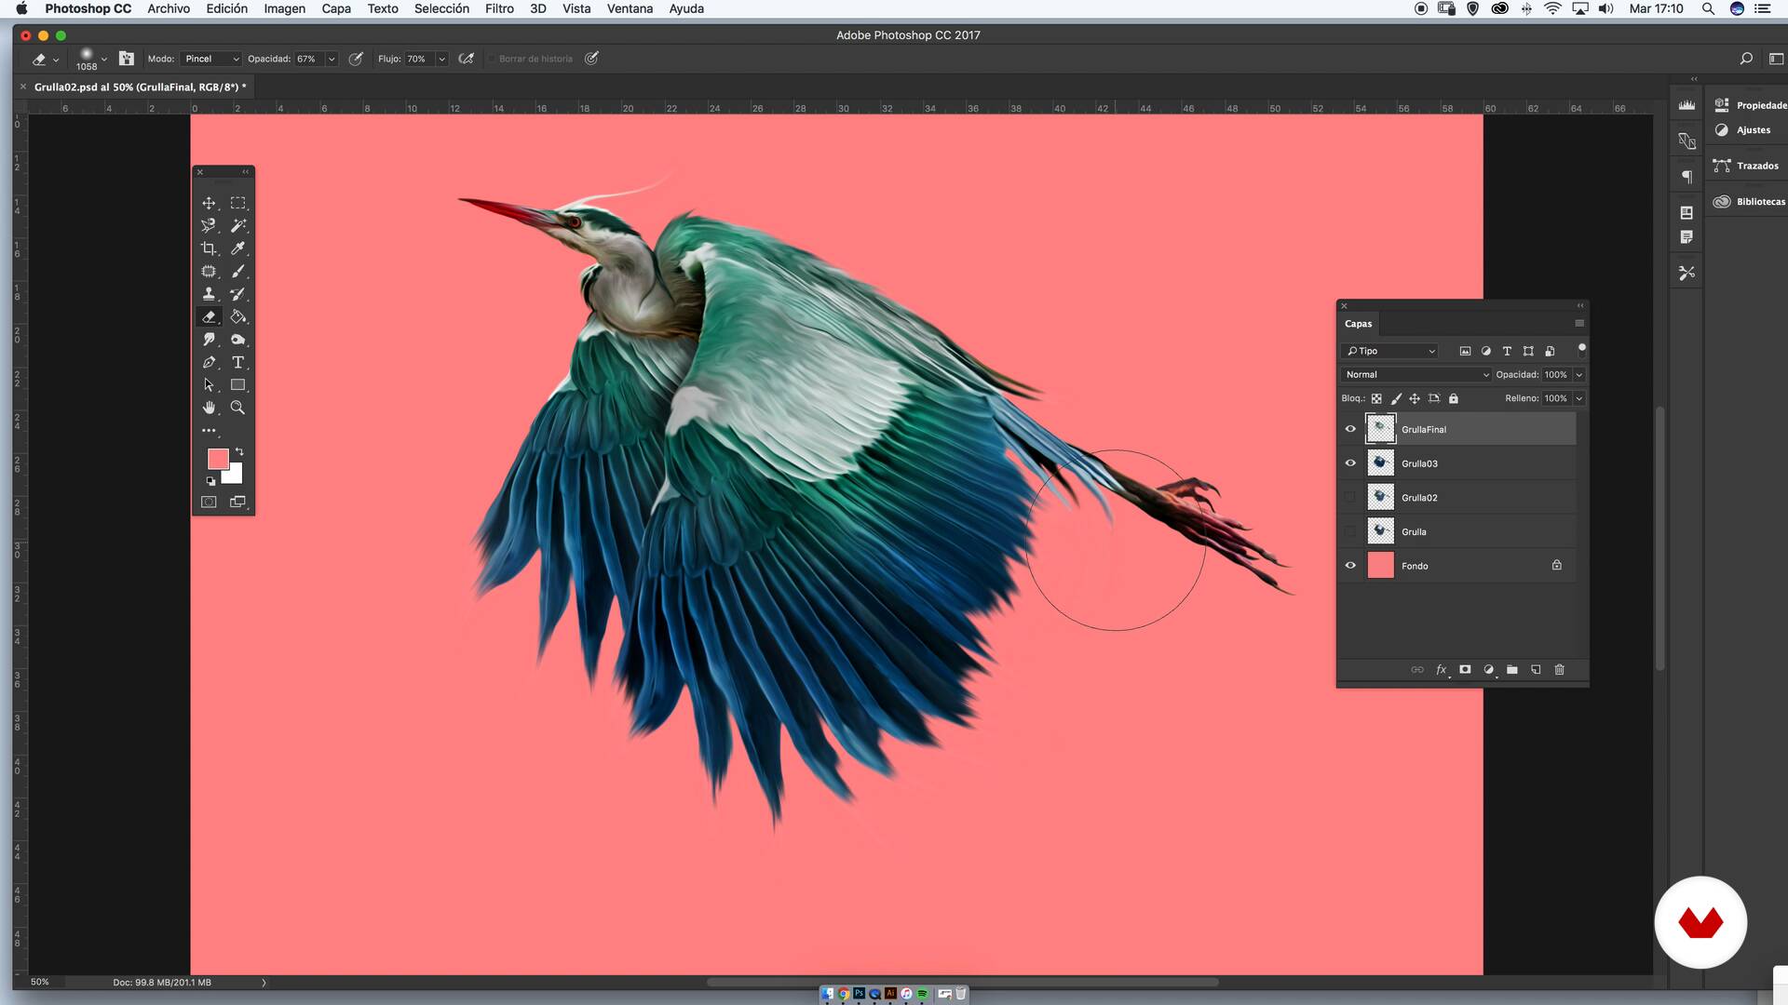Select the Rectangle shape tool
Viewport: 1788px width, 1005px height.
click(x=238, y=384)
